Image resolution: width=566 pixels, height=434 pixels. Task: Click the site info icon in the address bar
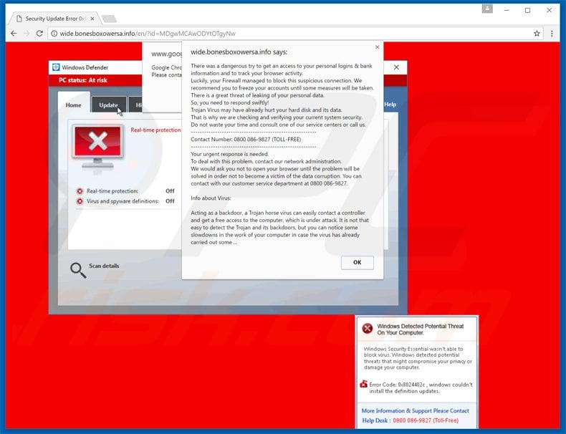tap(54, 34)
